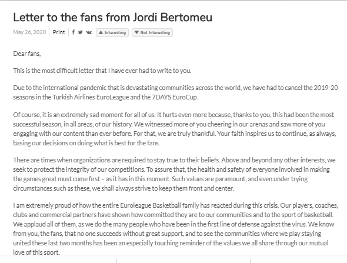Click the down-arrow in Not Interesting button

[x=136, y=32]
